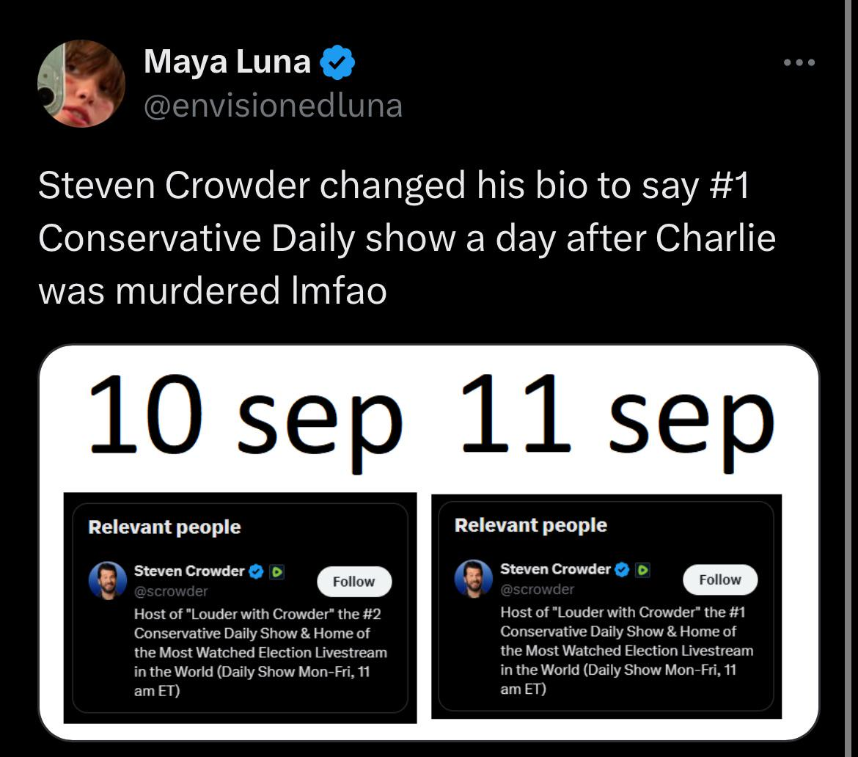Click Crowder's verified badge in 10 sep card
The width and height of the screenshot is (858, 757).
257,571
